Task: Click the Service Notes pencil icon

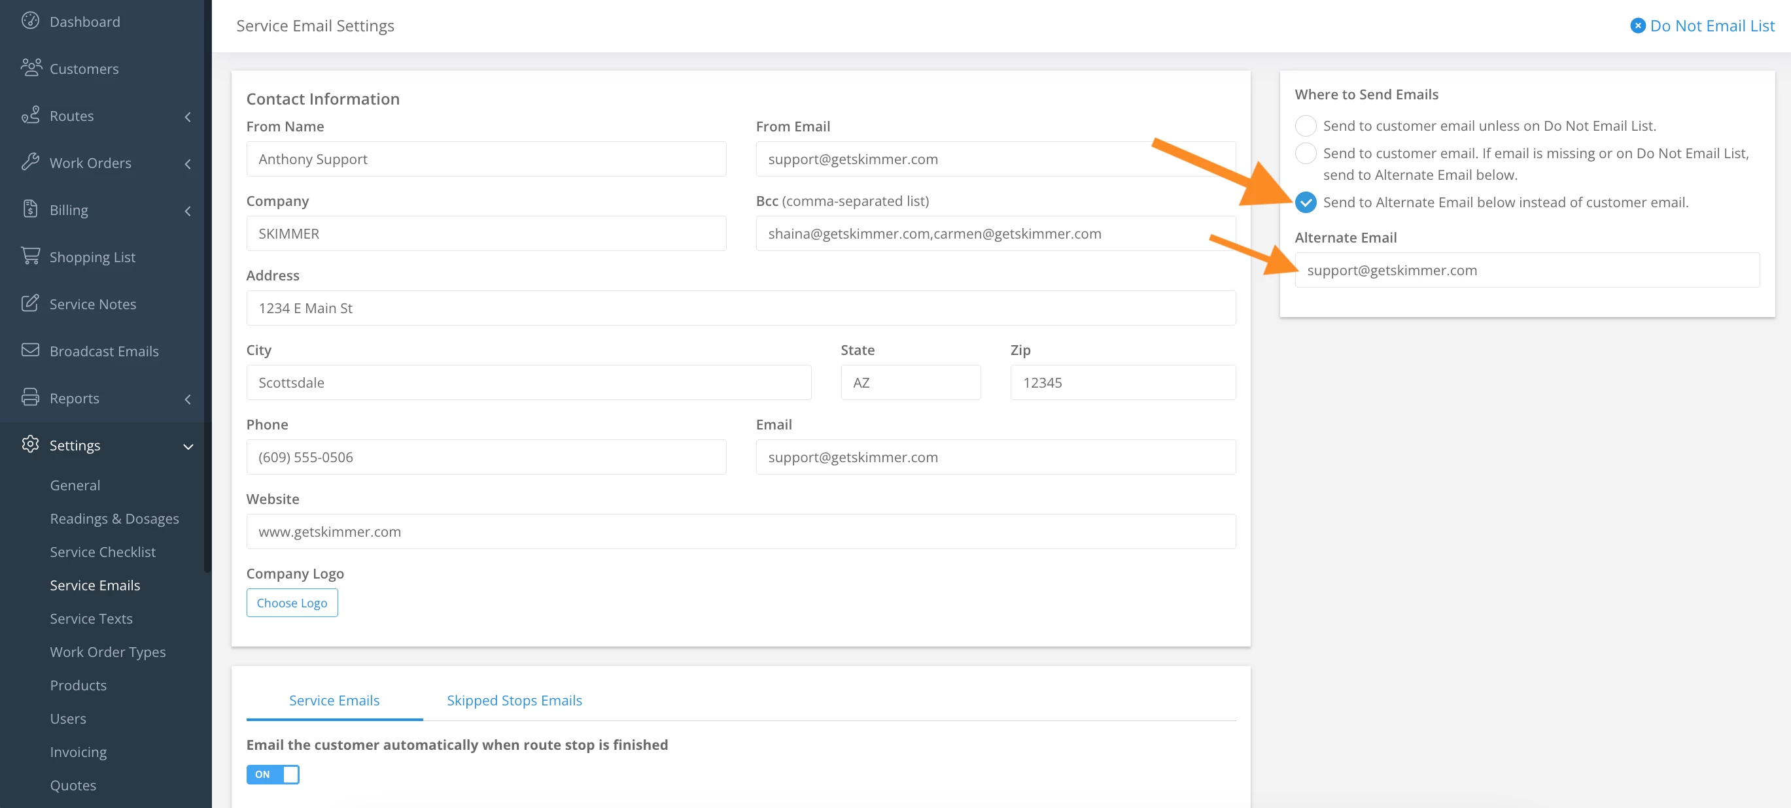Action: 30,303
